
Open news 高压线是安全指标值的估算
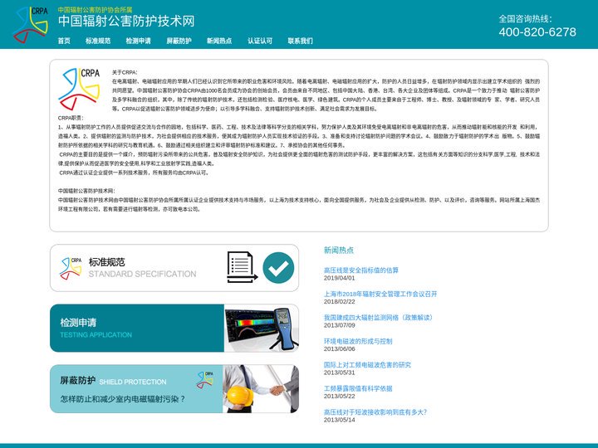(361, 270)
